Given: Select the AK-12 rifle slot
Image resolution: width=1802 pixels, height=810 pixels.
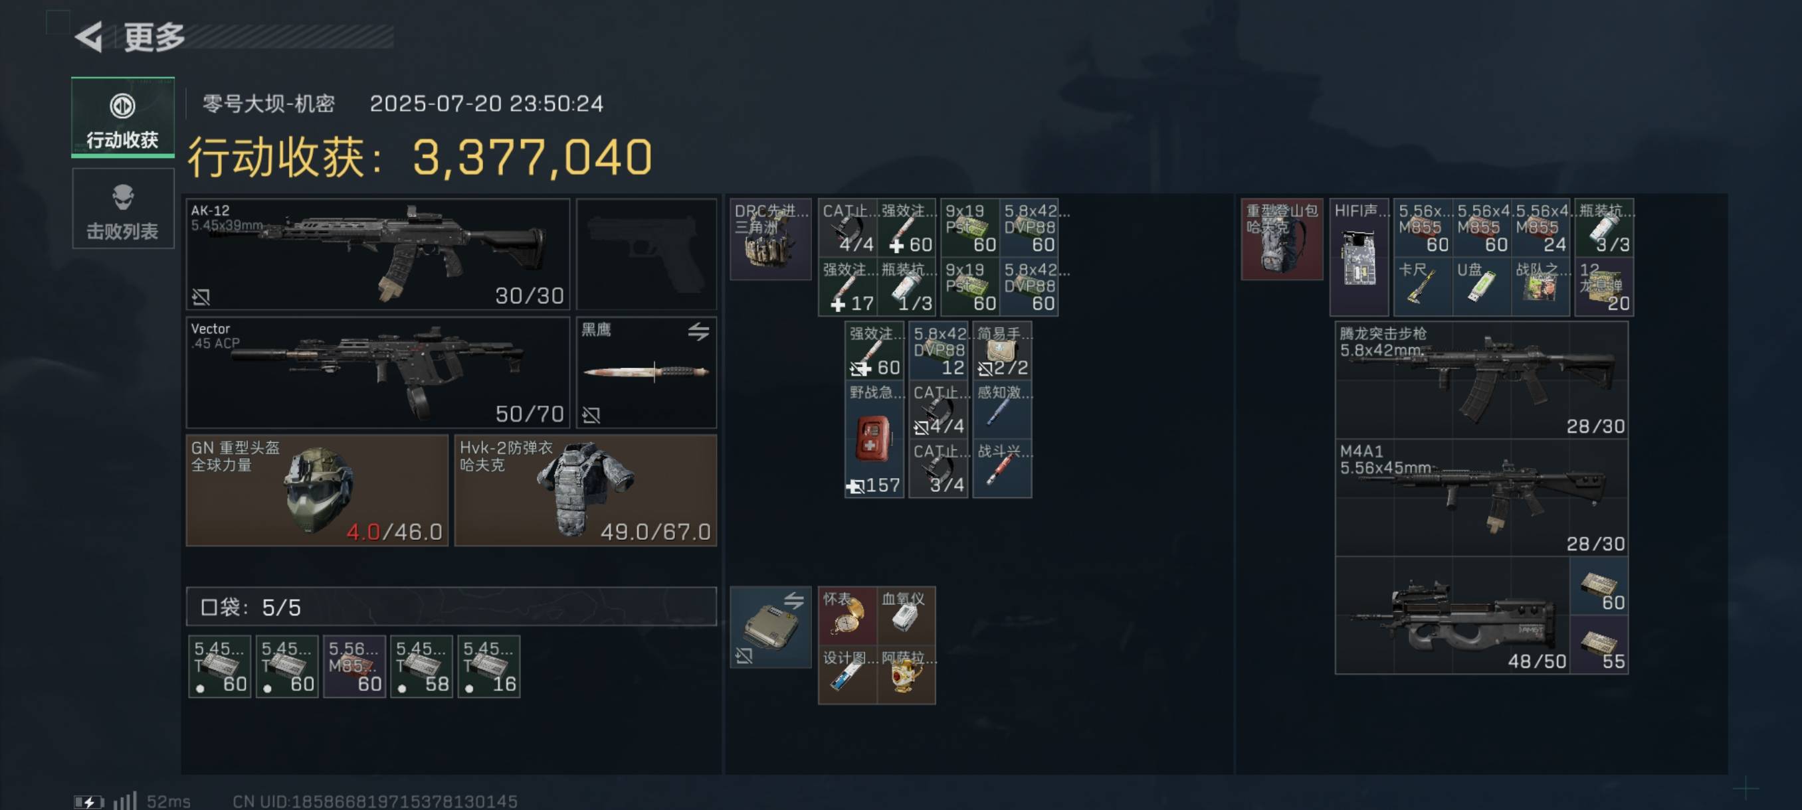Looking at the screenshot, I should click(x=378, y=254).
